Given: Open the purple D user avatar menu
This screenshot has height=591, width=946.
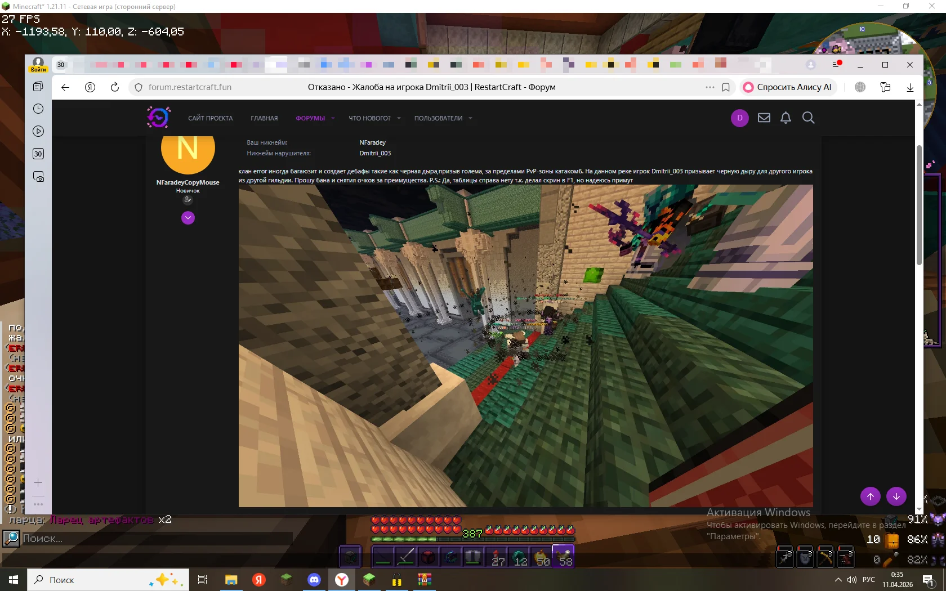Looking at the screenshot, I should (x=740, y=118).
